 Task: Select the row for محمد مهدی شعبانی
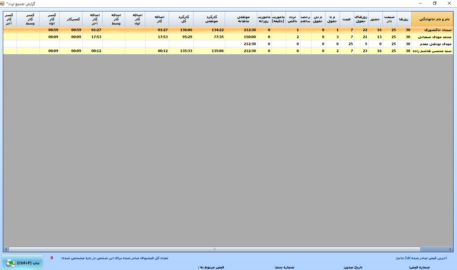point(432,37)
